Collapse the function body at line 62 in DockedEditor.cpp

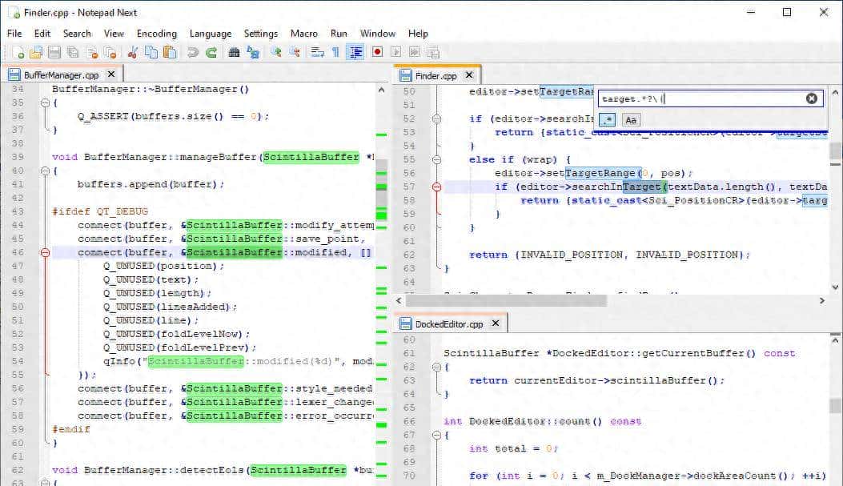coord(438,366)
